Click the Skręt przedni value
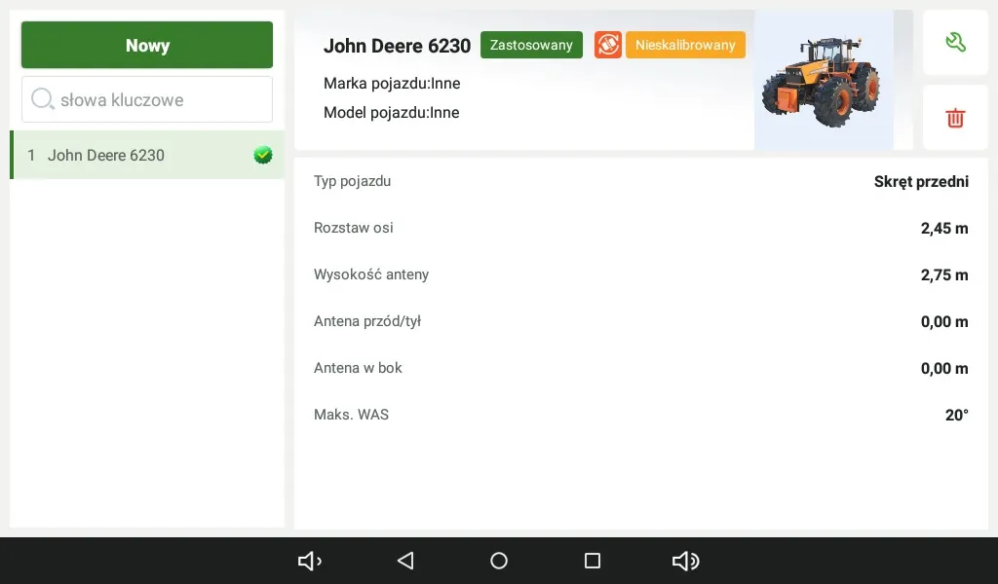Viewport: 998px width, 584px height. point(921,182)
